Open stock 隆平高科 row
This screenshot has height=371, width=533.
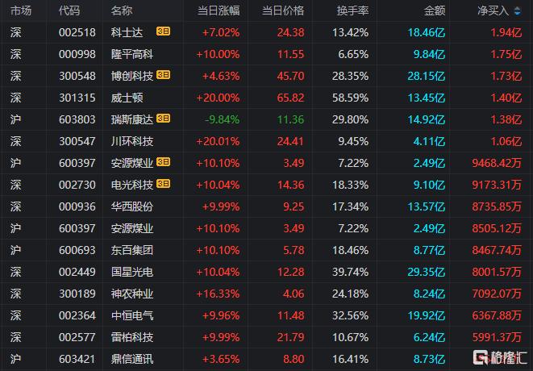(266, 54)
